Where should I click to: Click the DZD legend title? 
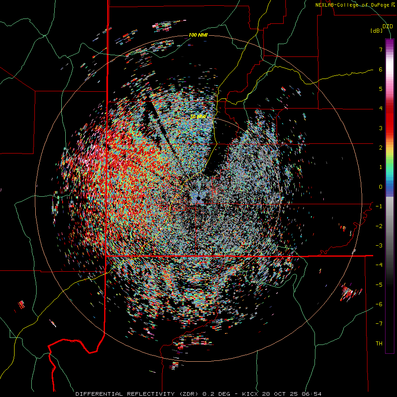(388, 26)
